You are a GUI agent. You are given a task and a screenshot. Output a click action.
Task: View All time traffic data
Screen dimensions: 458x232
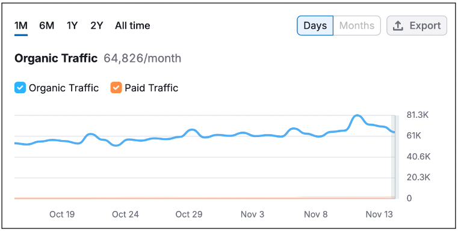tap(132, 26)
